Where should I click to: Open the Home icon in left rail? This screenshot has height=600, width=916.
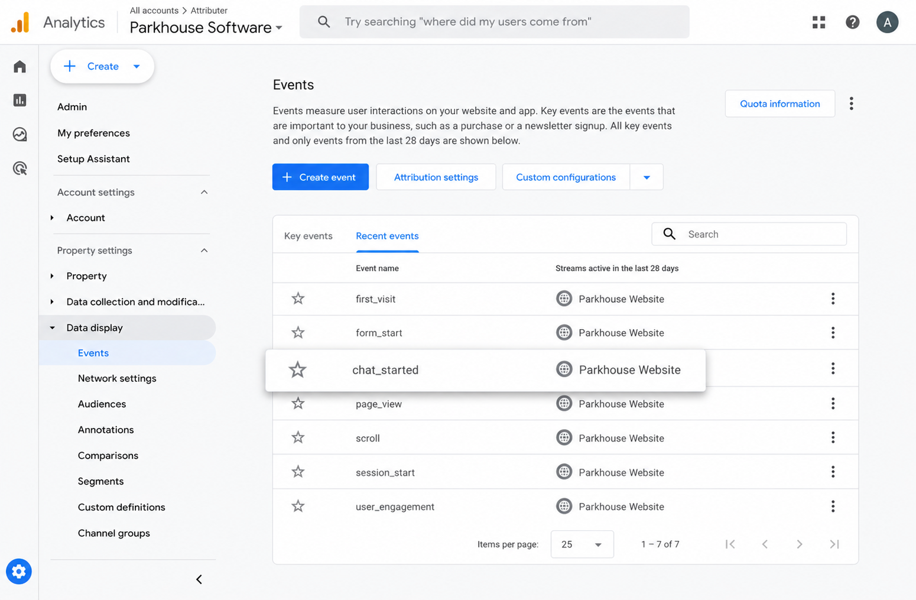[20, 66]
